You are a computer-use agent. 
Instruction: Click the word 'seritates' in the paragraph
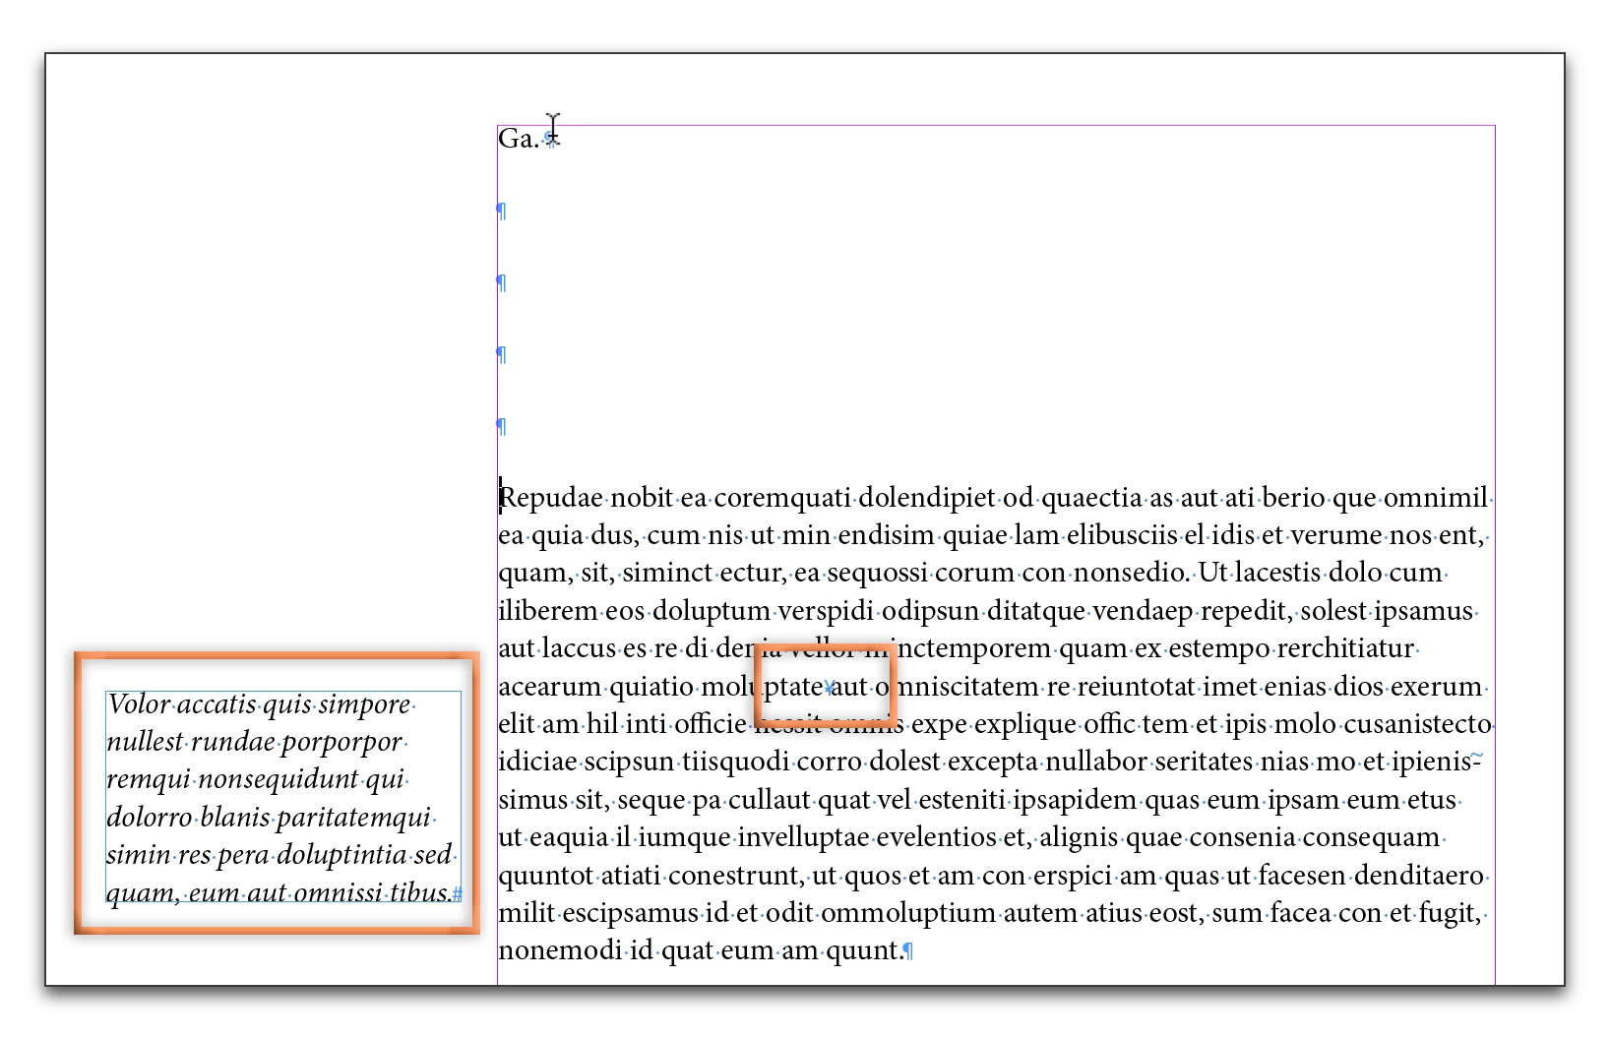(x=1204, y=763)
